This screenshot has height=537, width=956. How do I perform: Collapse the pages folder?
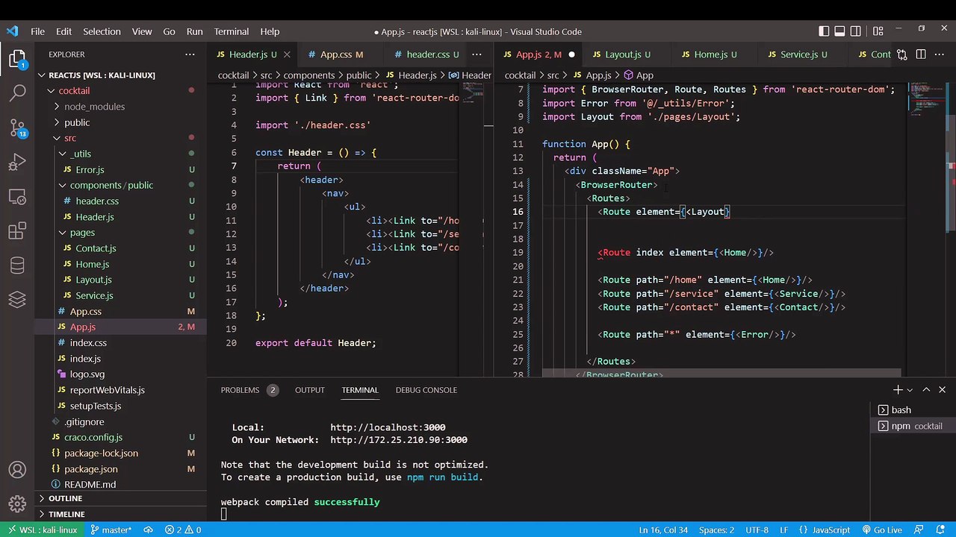(x=63, y=233)
